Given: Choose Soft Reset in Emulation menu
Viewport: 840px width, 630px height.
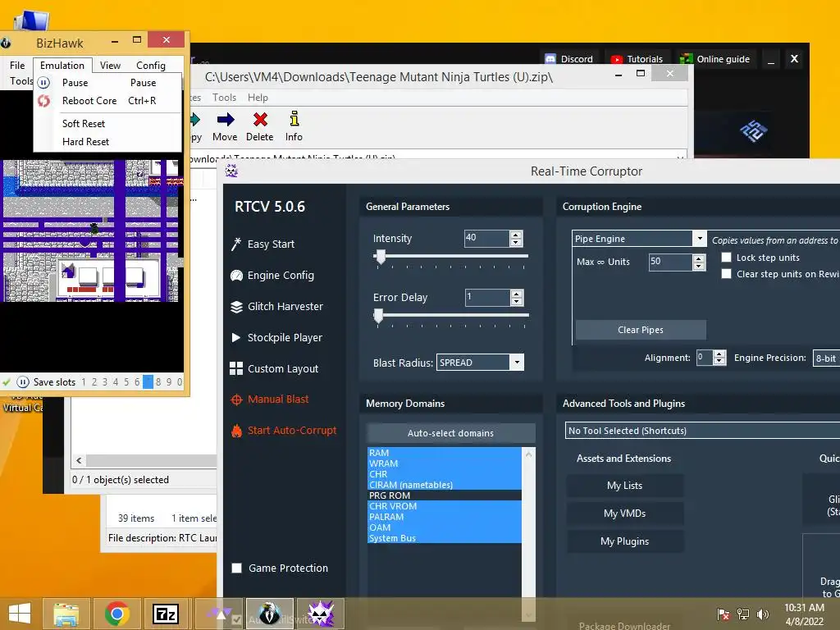Looking at the screenshot, I should tap(83, 124).
